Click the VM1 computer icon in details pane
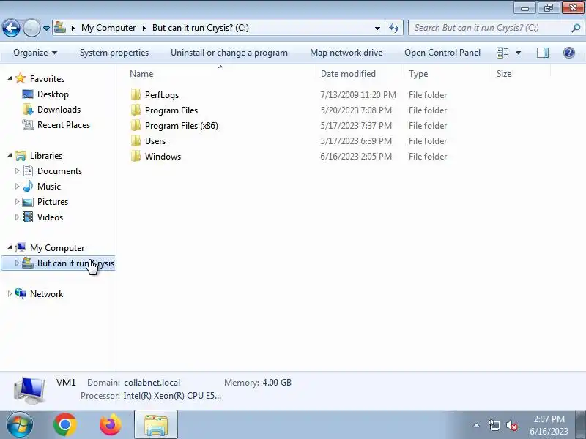The height and width of the screenshot is (439, 586). coord(29,390)
